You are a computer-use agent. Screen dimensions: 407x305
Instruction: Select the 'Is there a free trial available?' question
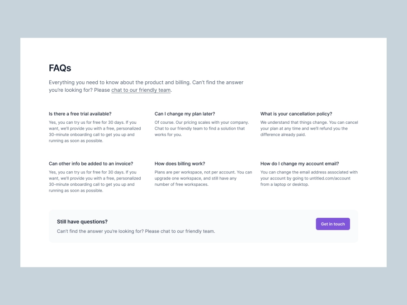[x=80, y=114]
